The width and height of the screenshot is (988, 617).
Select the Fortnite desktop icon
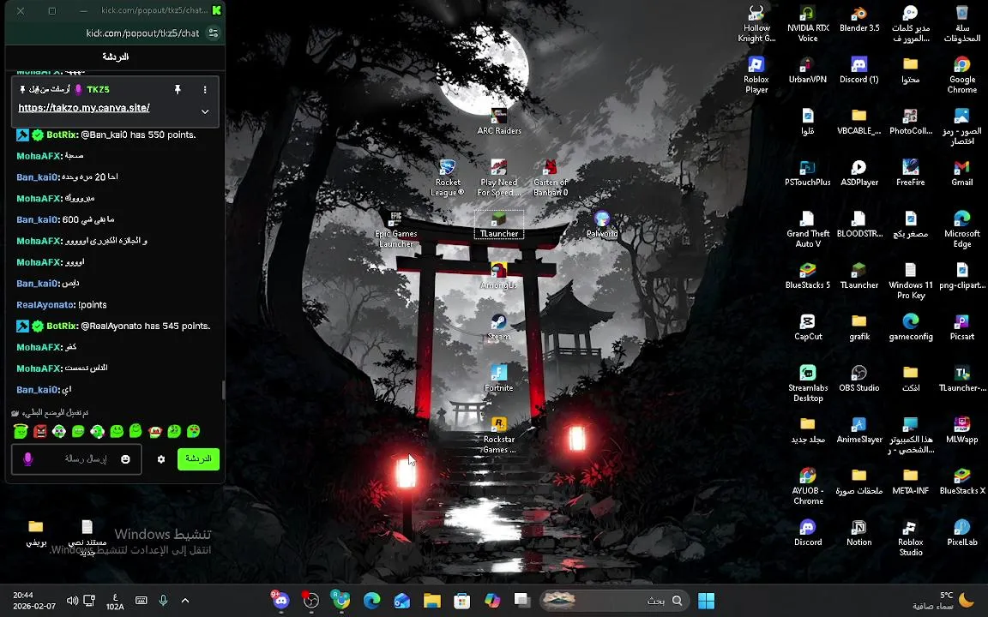tap(498, 379)
